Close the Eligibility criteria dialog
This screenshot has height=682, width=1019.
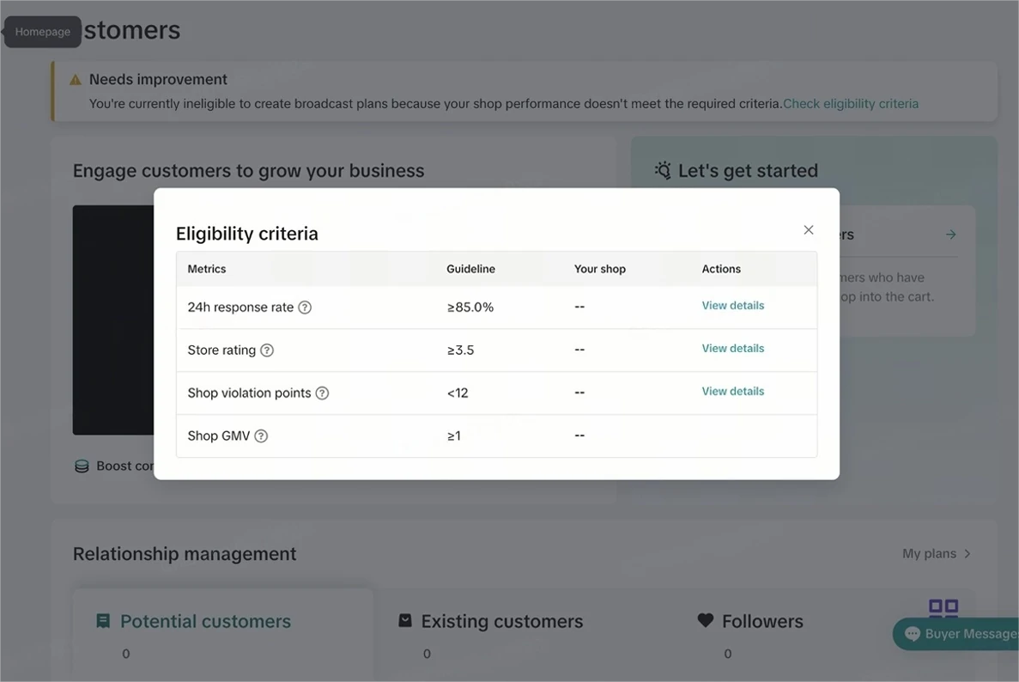pyautogui.click(x=808, y=230)
